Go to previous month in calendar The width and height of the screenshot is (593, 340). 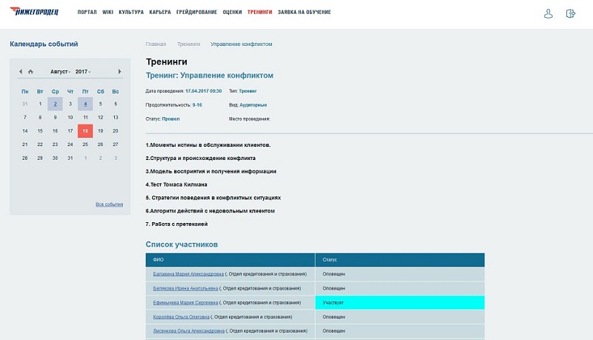point(21,72)
